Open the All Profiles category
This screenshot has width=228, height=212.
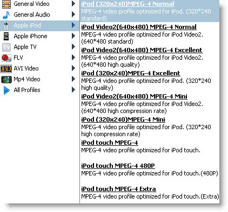[x=39, y=90]
